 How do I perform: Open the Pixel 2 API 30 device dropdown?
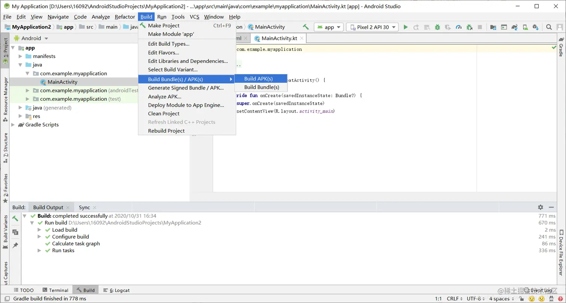[372, 27]
